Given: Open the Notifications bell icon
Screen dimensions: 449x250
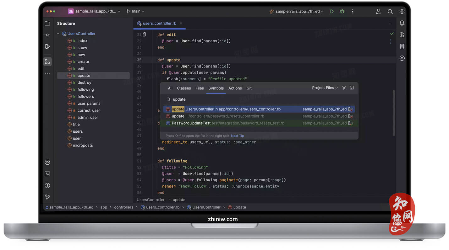Looking at the screenshot, I should pyautogui.click(x=402, y=23).
